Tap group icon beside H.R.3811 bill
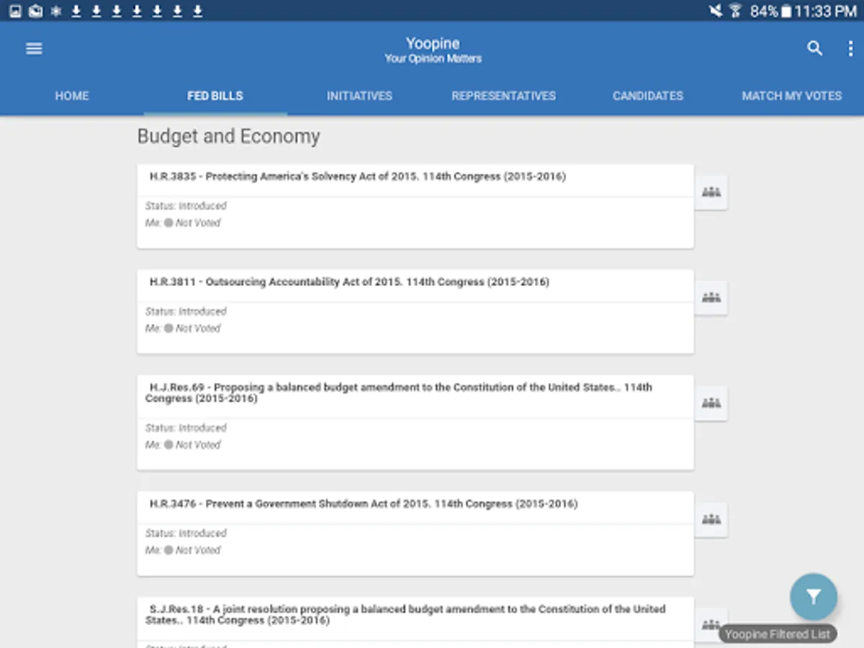The height and width of the screenshot is (648, 864). point(711,297)
